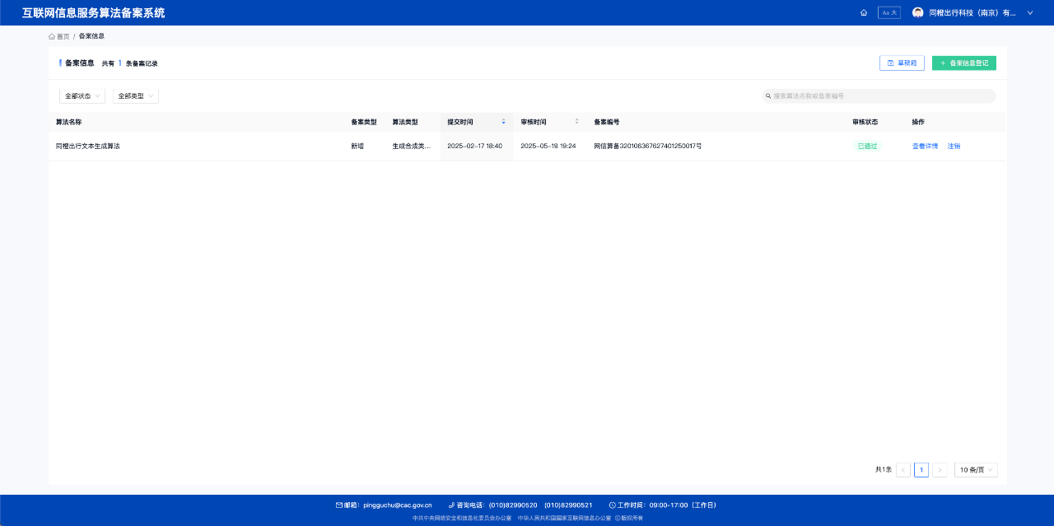Click the user avatar icon
The width and height of the screenshot is (1054, 526).
(917, 13)
